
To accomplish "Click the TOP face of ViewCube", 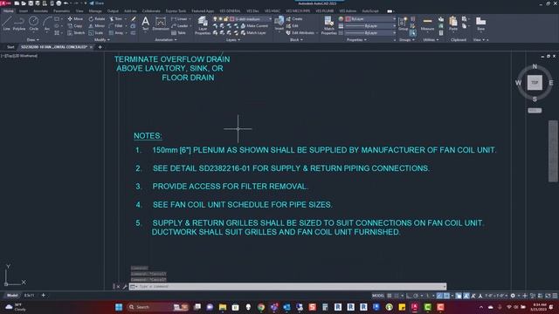I will [x=535, y=83].
